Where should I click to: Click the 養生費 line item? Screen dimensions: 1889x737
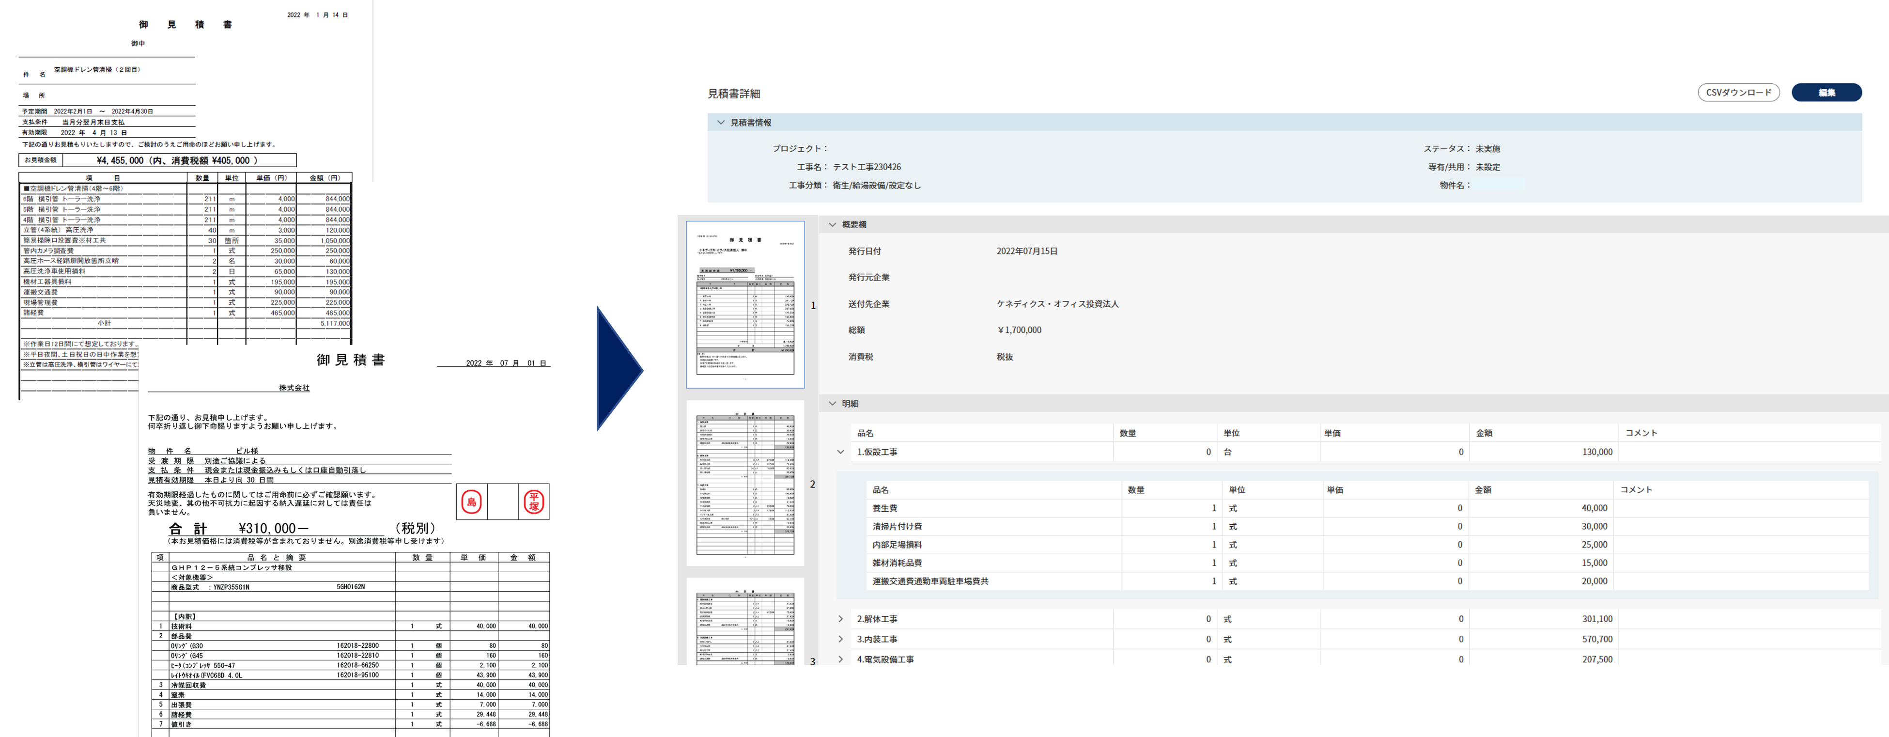tap(884, 507)
